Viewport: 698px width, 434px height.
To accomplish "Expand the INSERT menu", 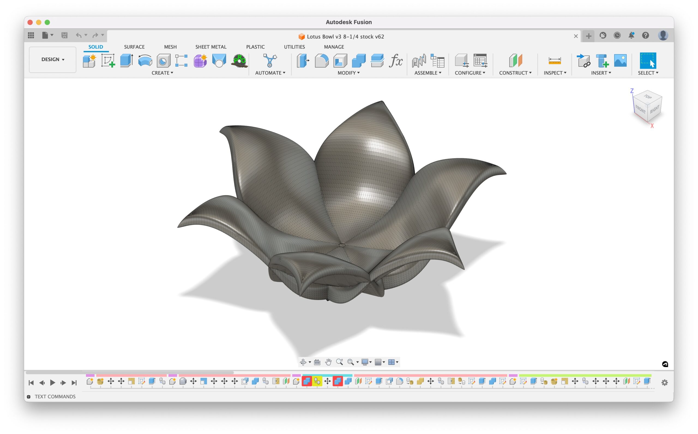I will tap(601, 73).
